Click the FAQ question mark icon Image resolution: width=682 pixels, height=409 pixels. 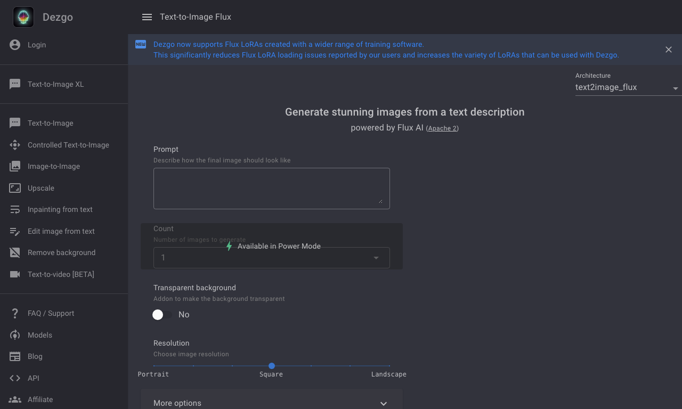point(15,313)
